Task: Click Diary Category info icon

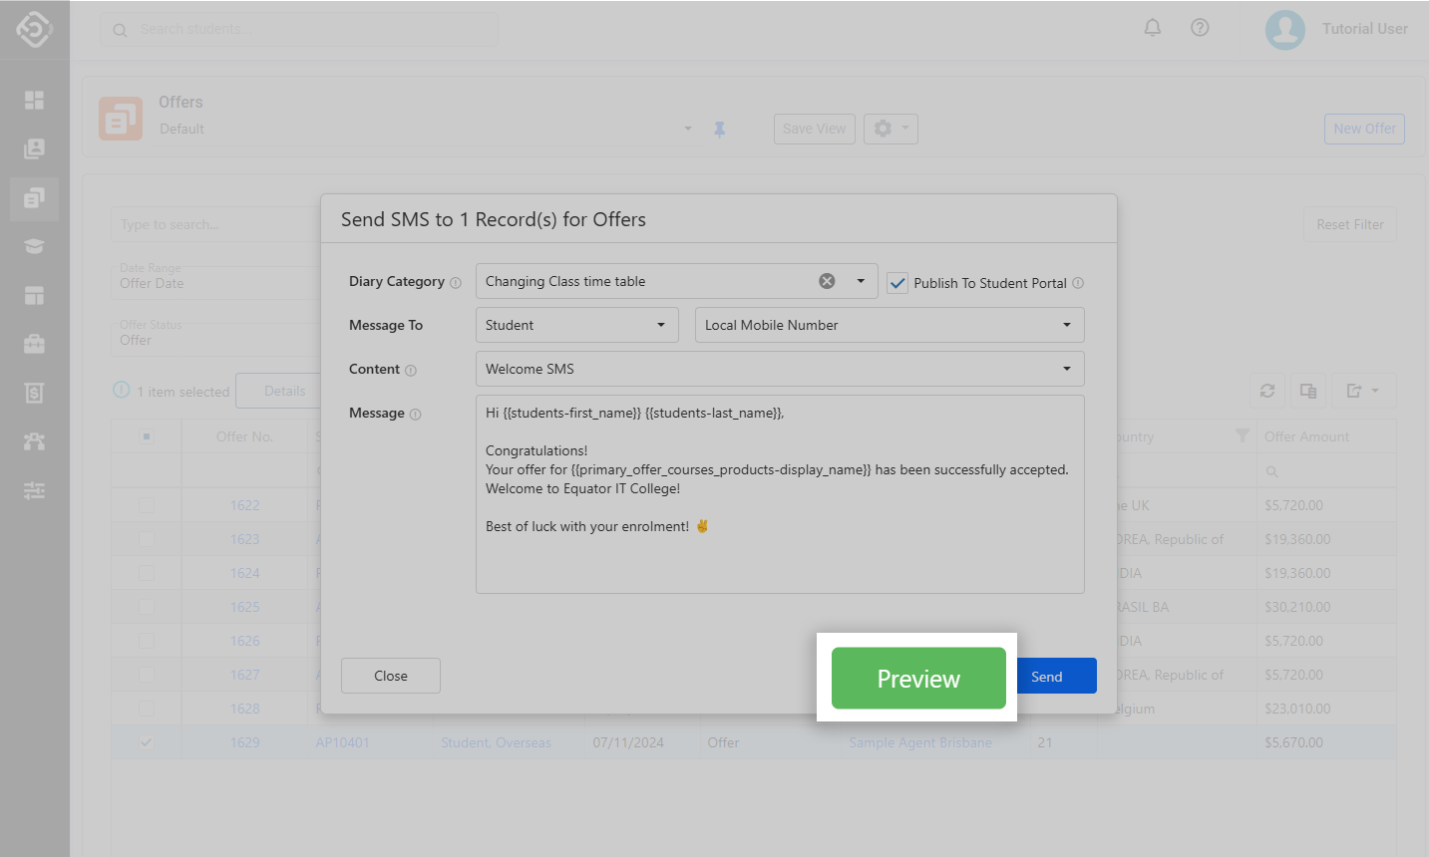Action: click(456, 283)
